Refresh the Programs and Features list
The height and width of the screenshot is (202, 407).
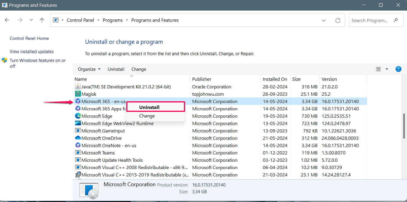coord(338,21)
